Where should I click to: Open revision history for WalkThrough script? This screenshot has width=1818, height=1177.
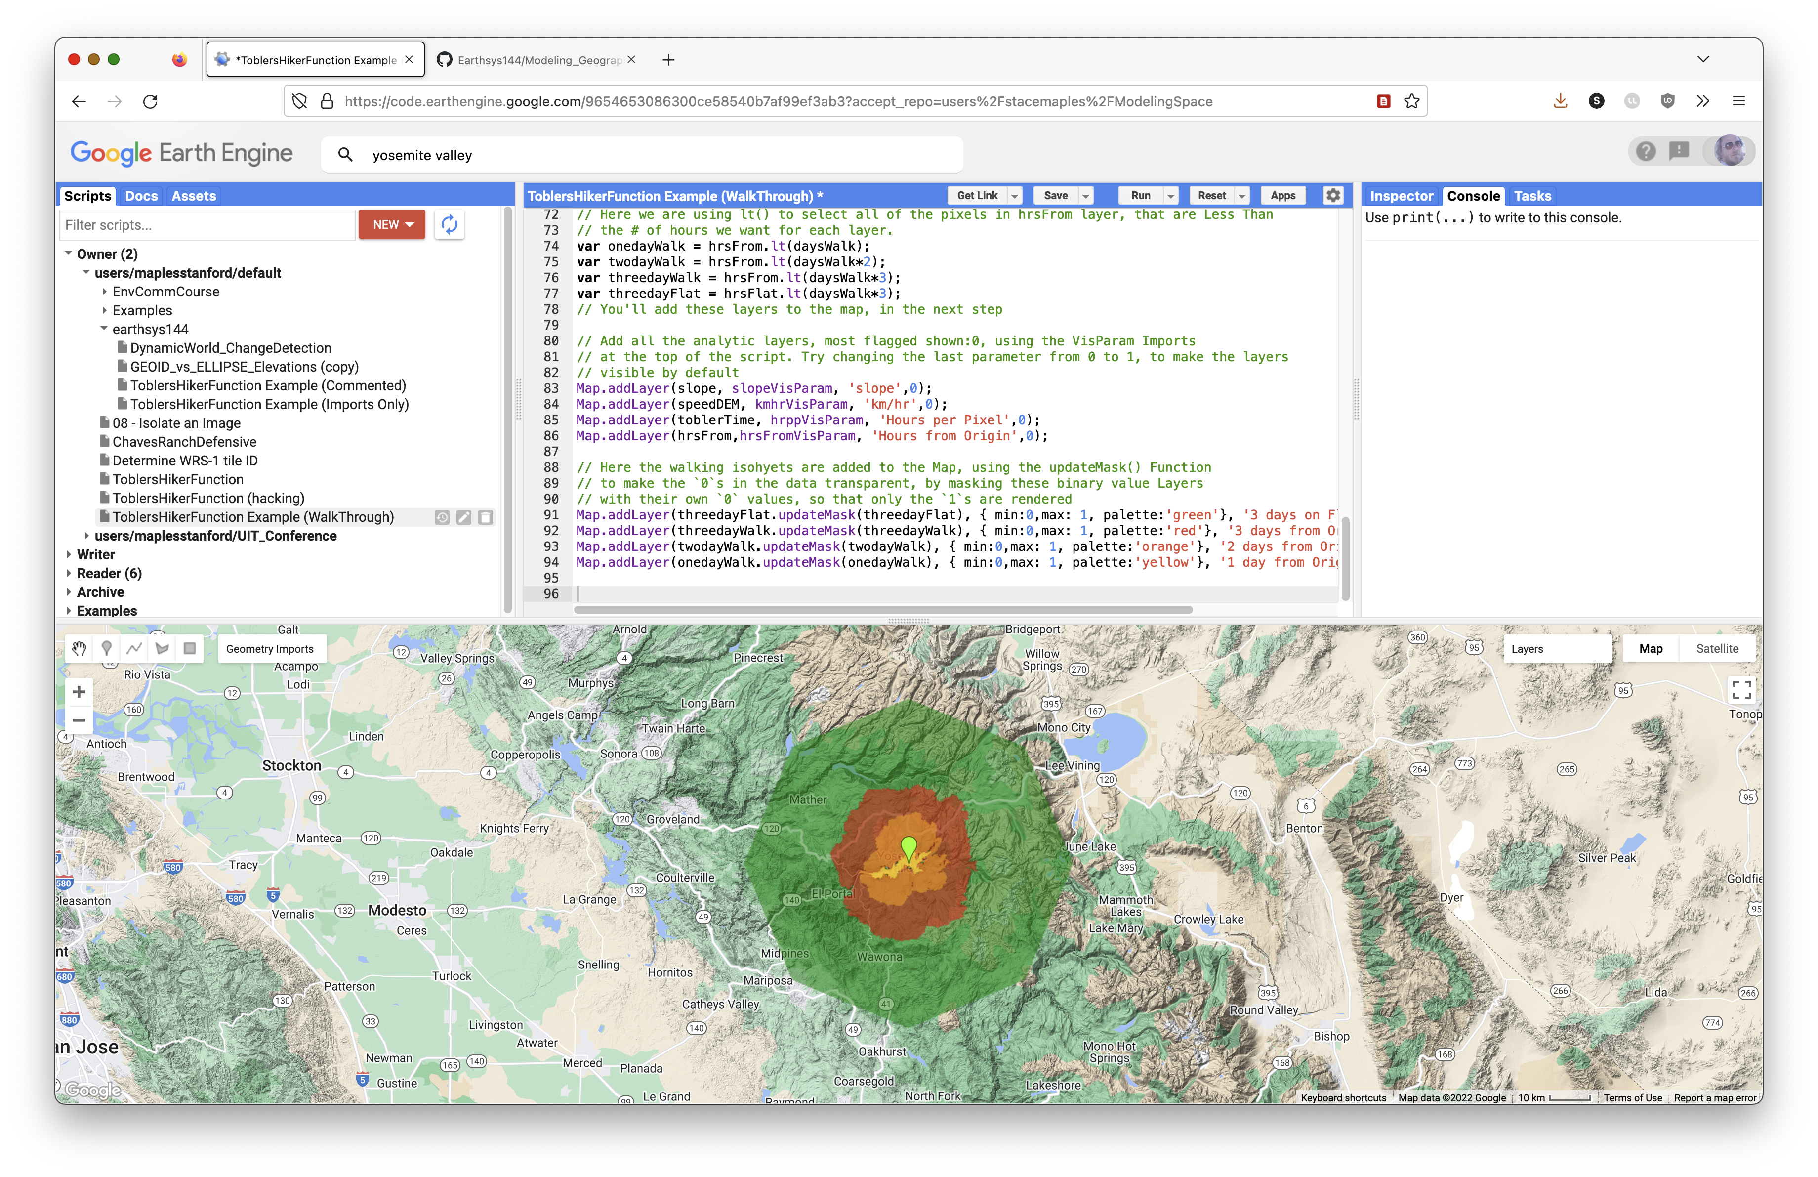[442, 517]
